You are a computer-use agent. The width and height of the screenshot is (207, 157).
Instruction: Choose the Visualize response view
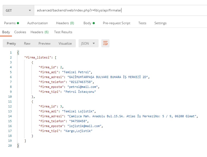pos(65,43)
